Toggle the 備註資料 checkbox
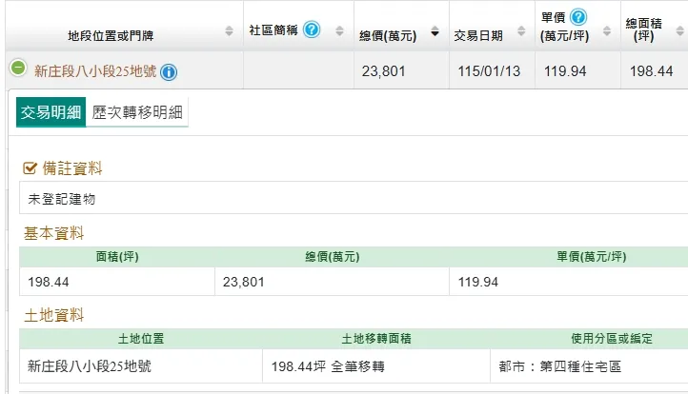 (30, 167)
